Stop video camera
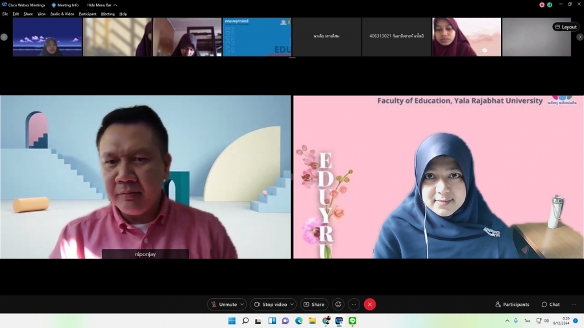Viewport: 584px width, 328px height. [271, 304]
